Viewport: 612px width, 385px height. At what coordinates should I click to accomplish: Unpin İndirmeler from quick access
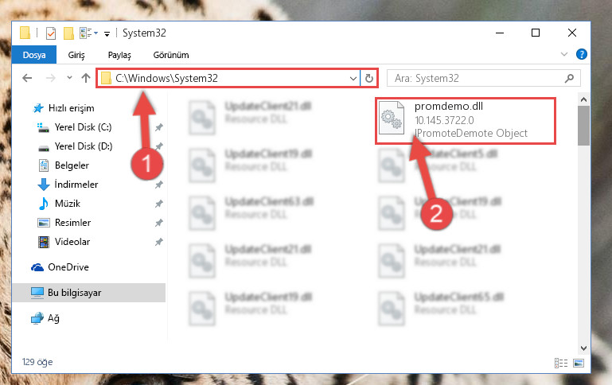pos(159,185)
